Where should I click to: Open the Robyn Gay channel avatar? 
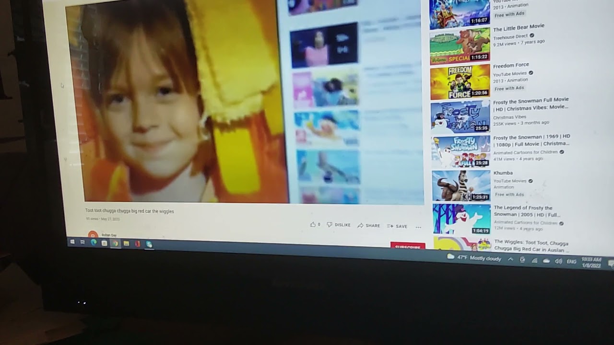[93, 235]
